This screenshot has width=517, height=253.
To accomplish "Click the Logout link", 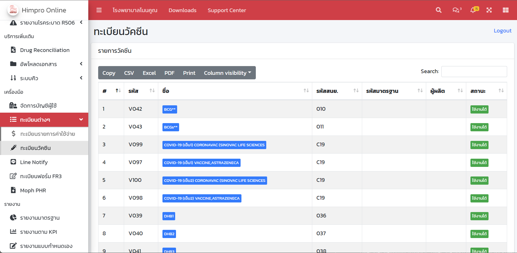I will pyautogui.click(x=502, y=30).
